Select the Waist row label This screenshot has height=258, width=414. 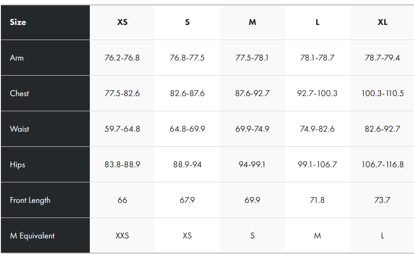coord(20,129)
